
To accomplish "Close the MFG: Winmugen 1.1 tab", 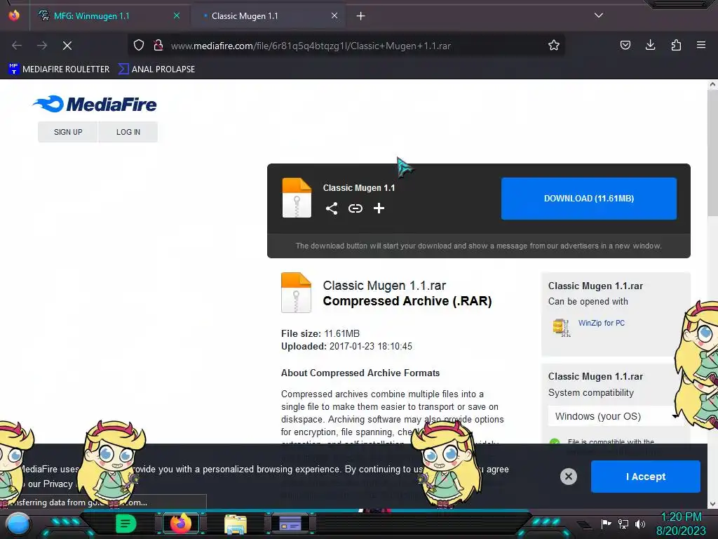I will point(176,16).
